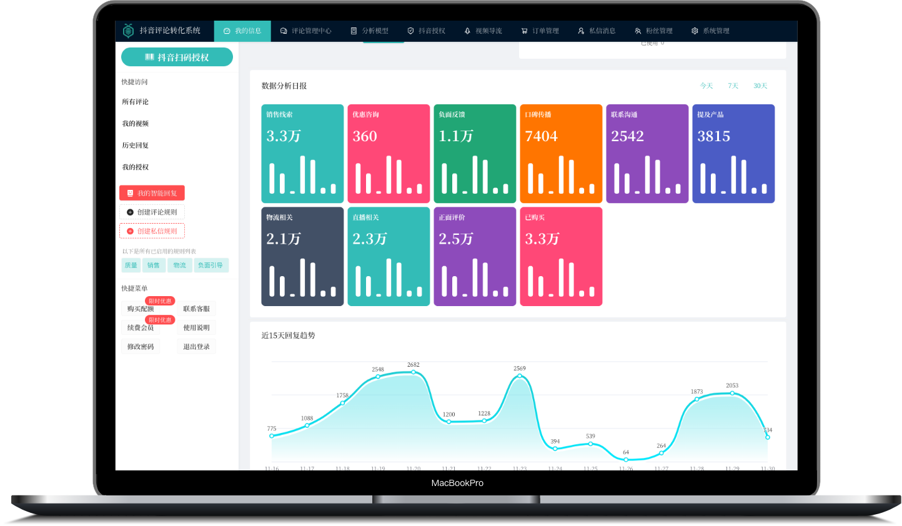
Task: Click the person icon beside 私信消息
Action: [581, 31]
